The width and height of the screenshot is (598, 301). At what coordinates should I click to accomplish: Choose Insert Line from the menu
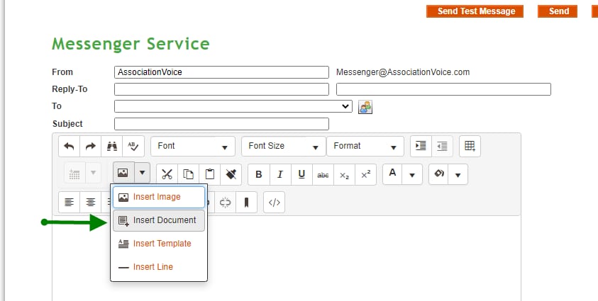tap(159, 267)
